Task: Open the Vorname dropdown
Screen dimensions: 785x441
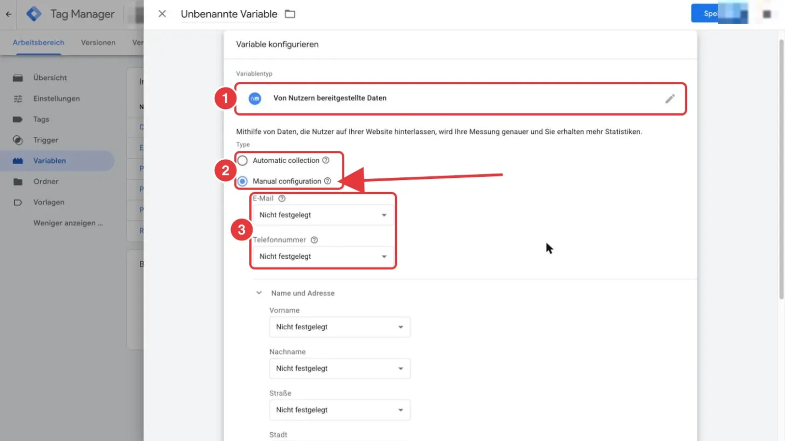Action: point(340,327)
